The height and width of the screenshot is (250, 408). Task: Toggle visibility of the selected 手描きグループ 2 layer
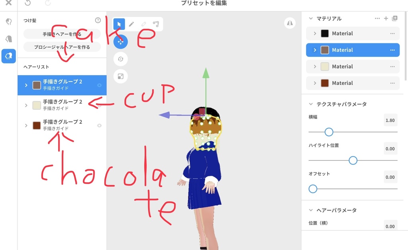[100, 85]
